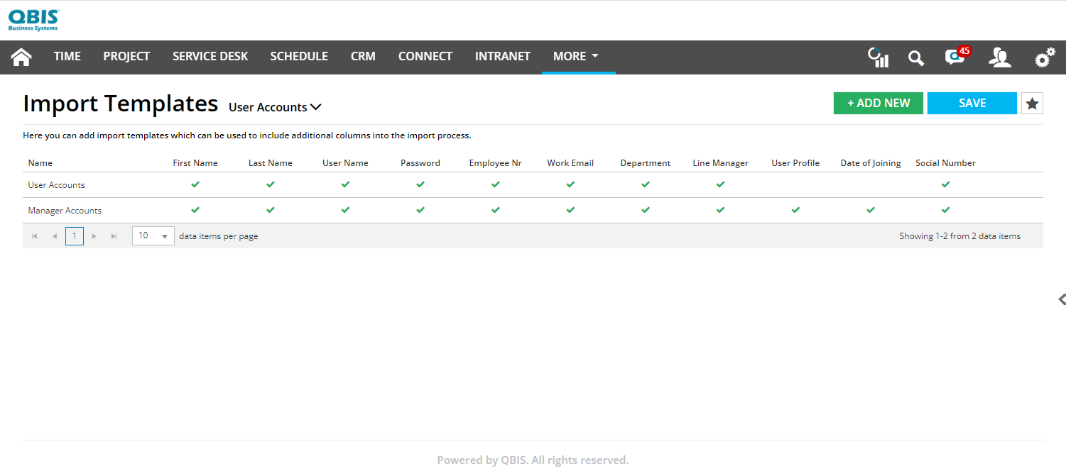This screenshot has width=1066, height=471.
Task: Mark this page as favorite with star
Action: pyautogui.click(x=1031, y=103)
